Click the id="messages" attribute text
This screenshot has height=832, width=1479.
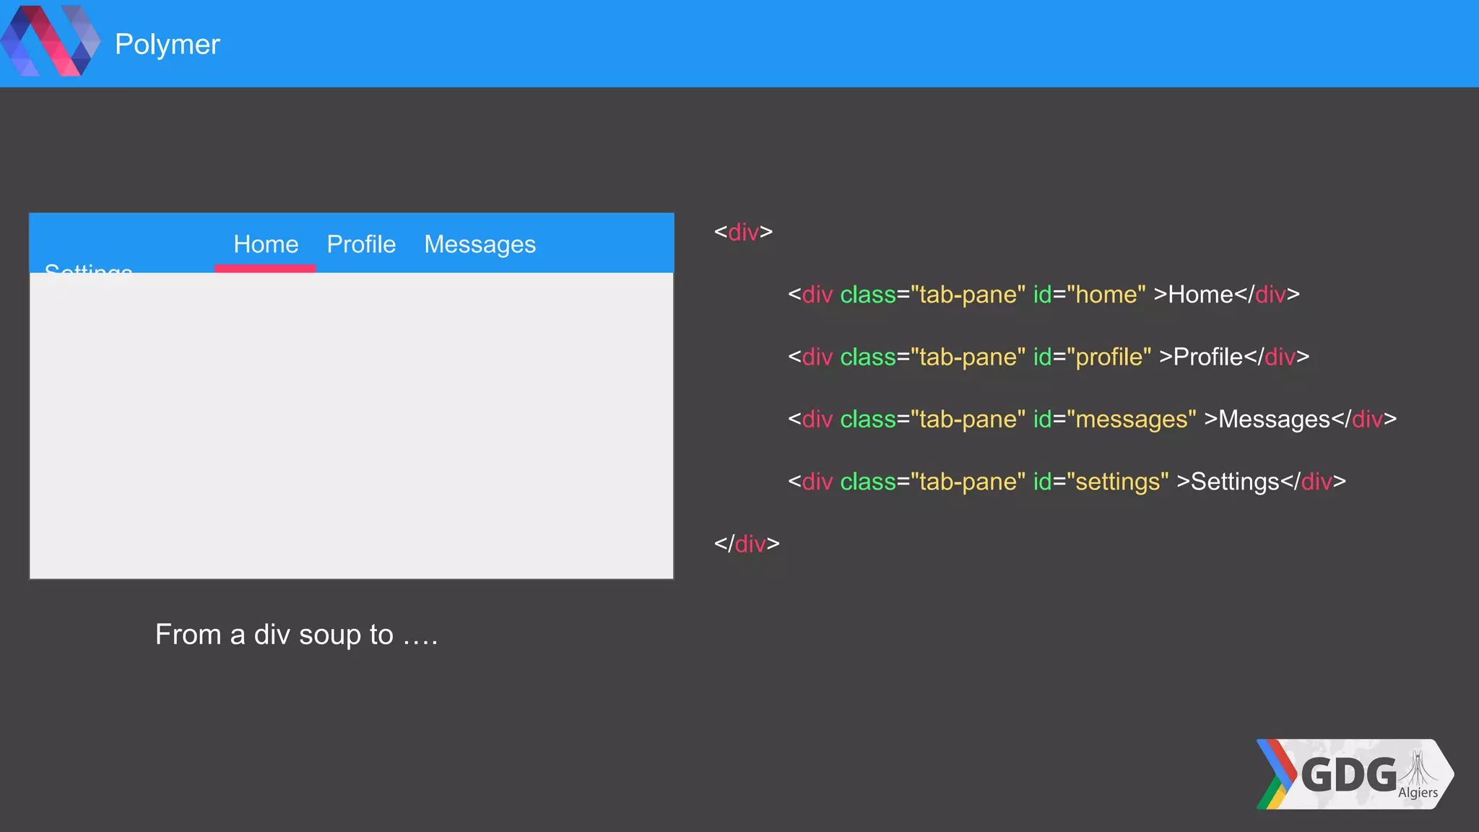click(x=1114, y=419)
